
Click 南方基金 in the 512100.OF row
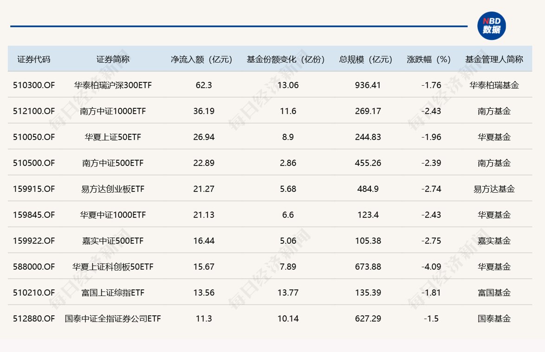tap(494, 111)
